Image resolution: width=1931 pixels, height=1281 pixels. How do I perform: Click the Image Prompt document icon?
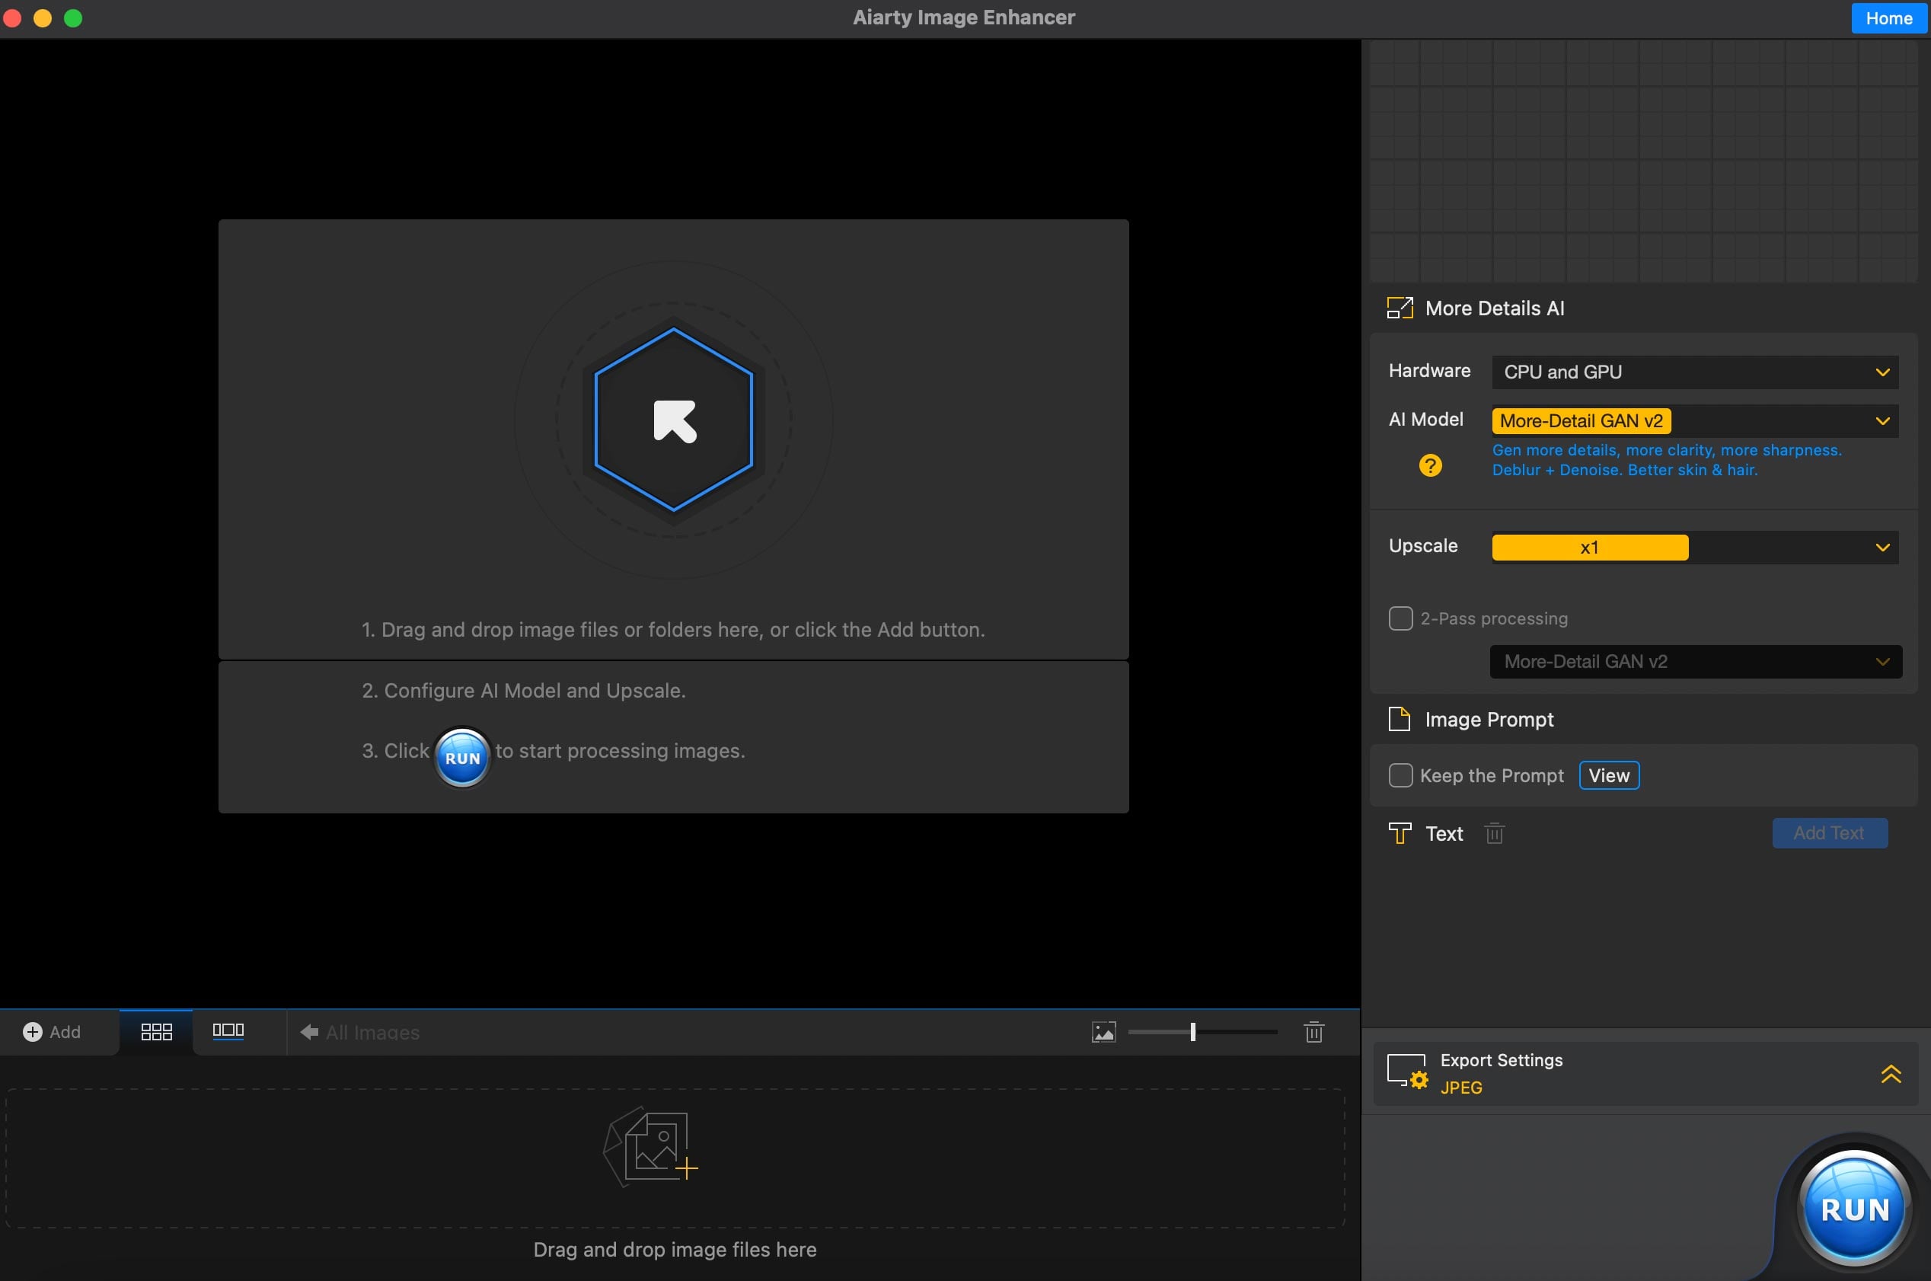(1400, 719)
